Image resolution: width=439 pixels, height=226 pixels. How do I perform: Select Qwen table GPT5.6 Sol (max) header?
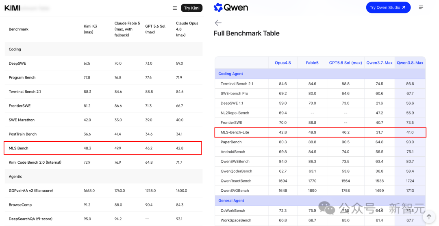tap(346, 63)
